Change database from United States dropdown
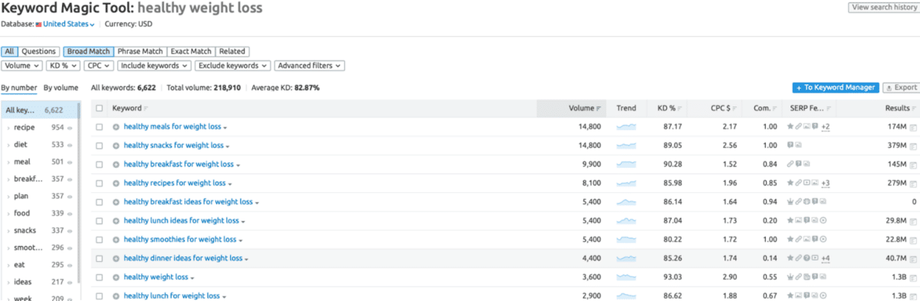920x301 pixels. click(69, 25)
